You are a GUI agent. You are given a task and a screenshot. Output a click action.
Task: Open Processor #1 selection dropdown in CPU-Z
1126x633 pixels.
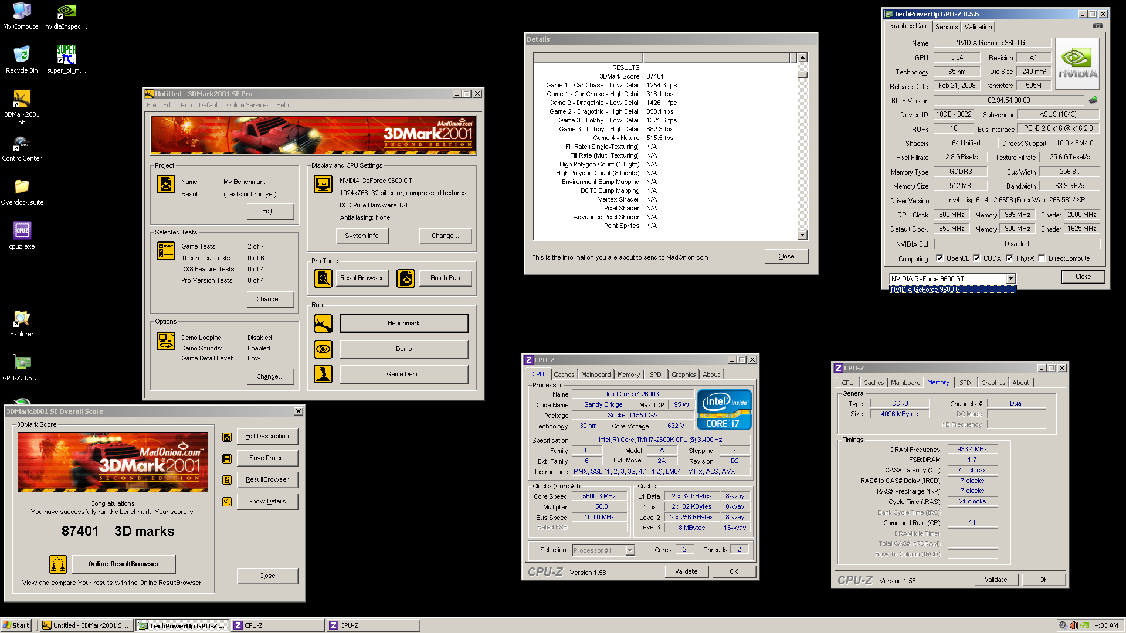pyautogui.click(x=630, y=550)
